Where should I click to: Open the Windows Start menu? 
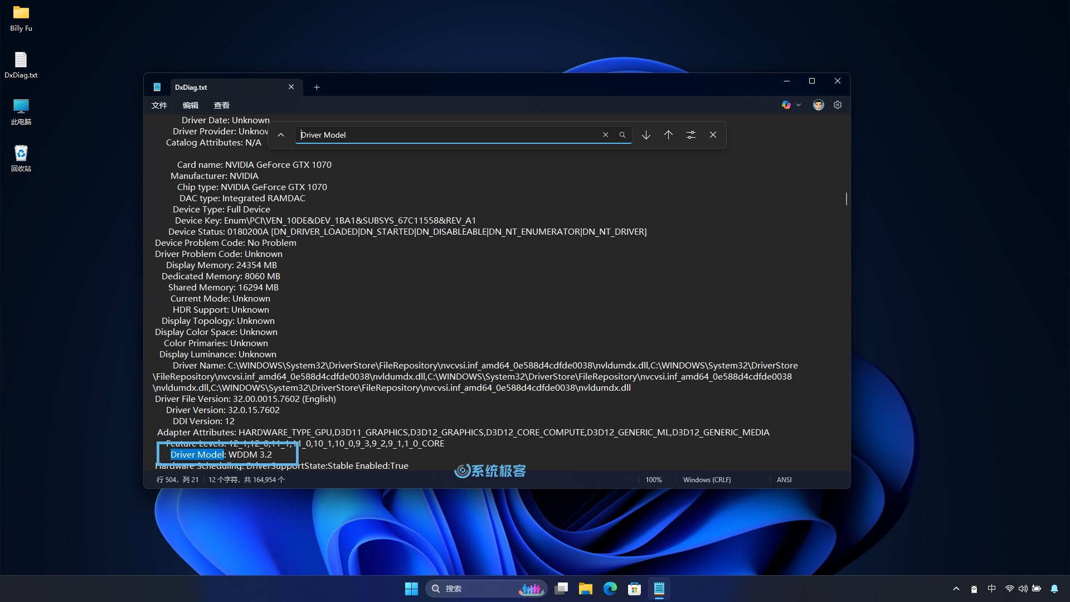point(411,589)
